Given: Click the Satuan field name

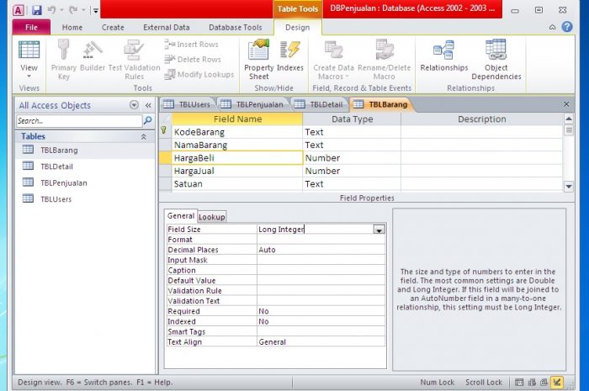Looking at the screenshot, I should (236, 184).
